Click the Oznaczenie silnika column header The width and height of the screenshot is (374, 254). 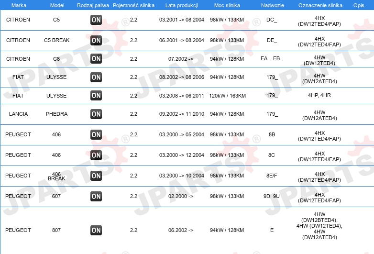click(x=320, y=5)
